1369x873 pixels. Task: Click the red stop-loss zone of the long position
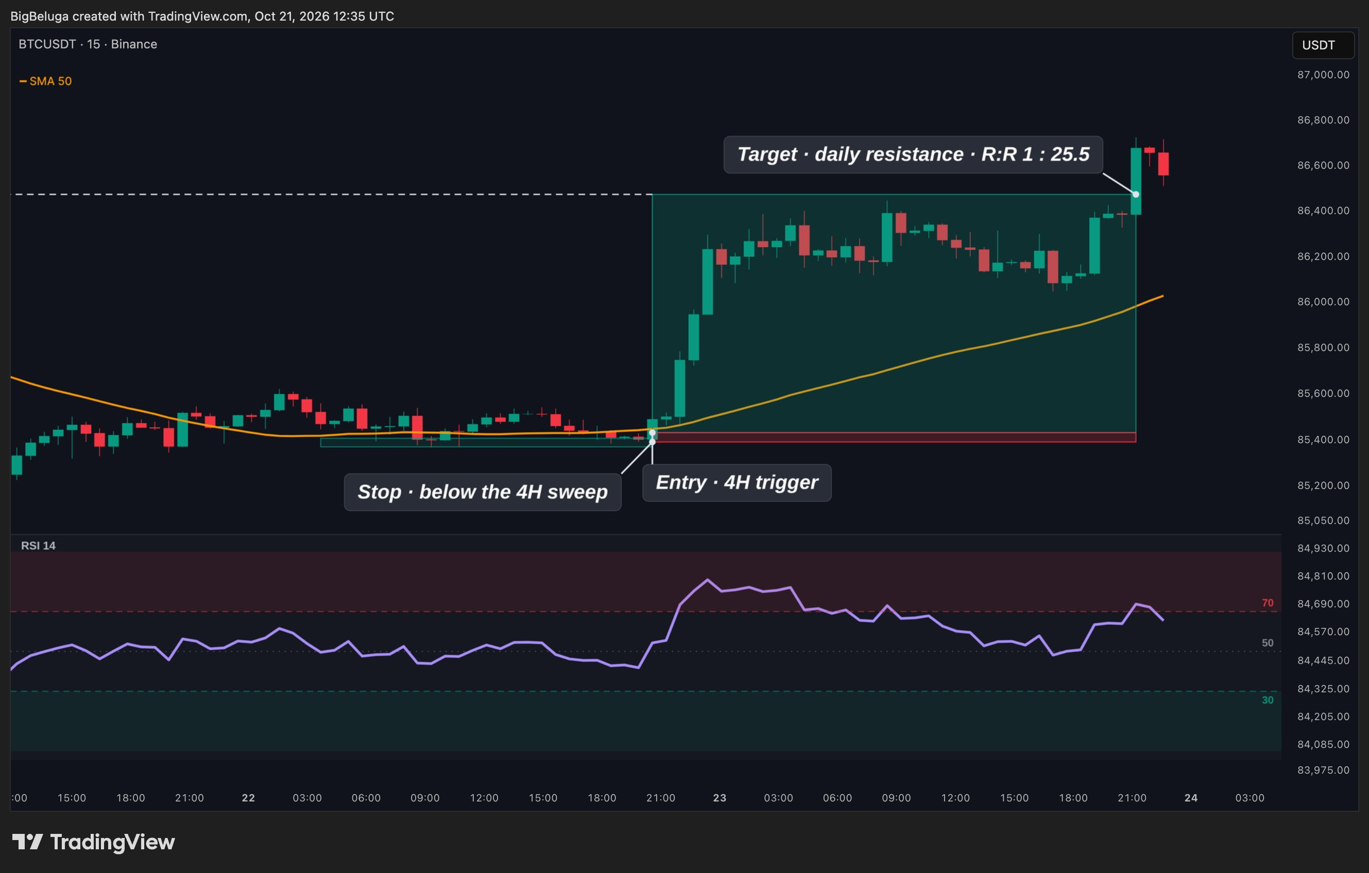coord(894,438)
